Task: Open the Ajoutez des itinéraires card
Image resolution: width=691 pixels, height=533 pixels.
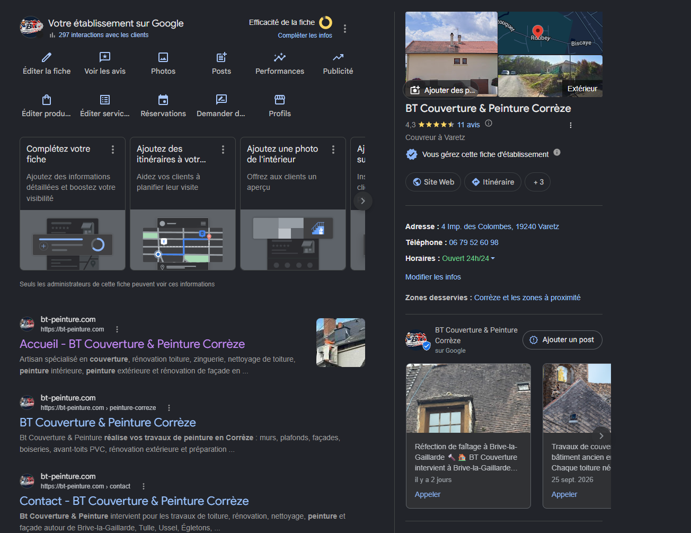Action: 183,204
